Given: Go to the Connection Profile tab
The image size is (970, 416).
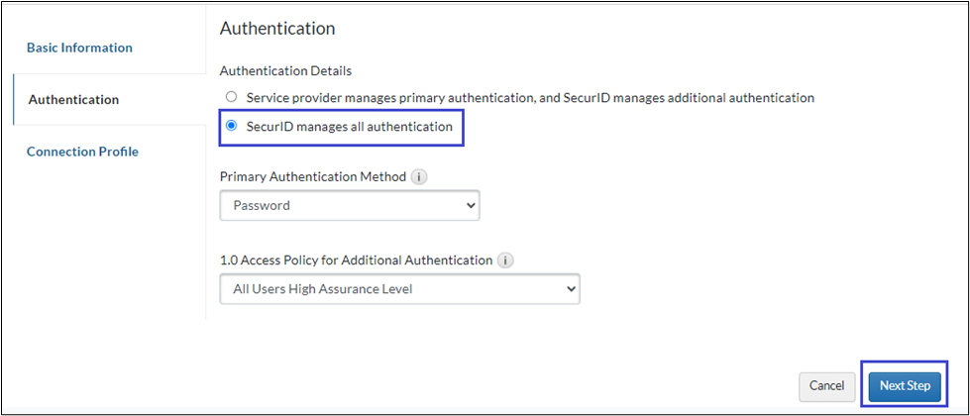Looking at the screenshot, I should pyautogui.click(x=82, y=152).
